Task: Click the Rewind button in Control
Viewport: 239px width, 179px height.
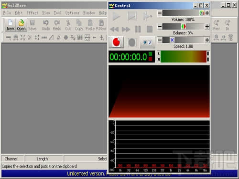Action: pyautogui.click(x=114, y=29)
